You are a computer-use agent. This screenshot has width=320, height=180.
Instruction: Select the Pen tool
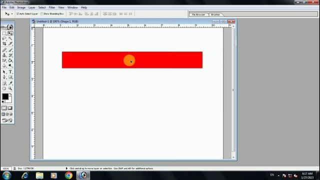(4, 77)
